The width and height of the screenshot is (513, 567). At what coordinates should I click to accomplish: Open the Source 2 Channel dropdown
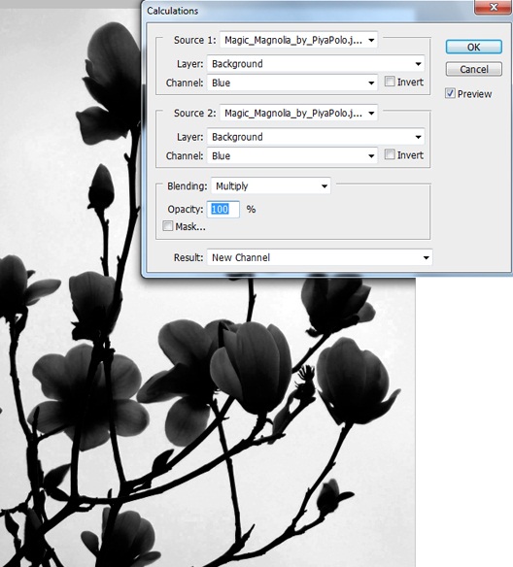click(292, 156)
